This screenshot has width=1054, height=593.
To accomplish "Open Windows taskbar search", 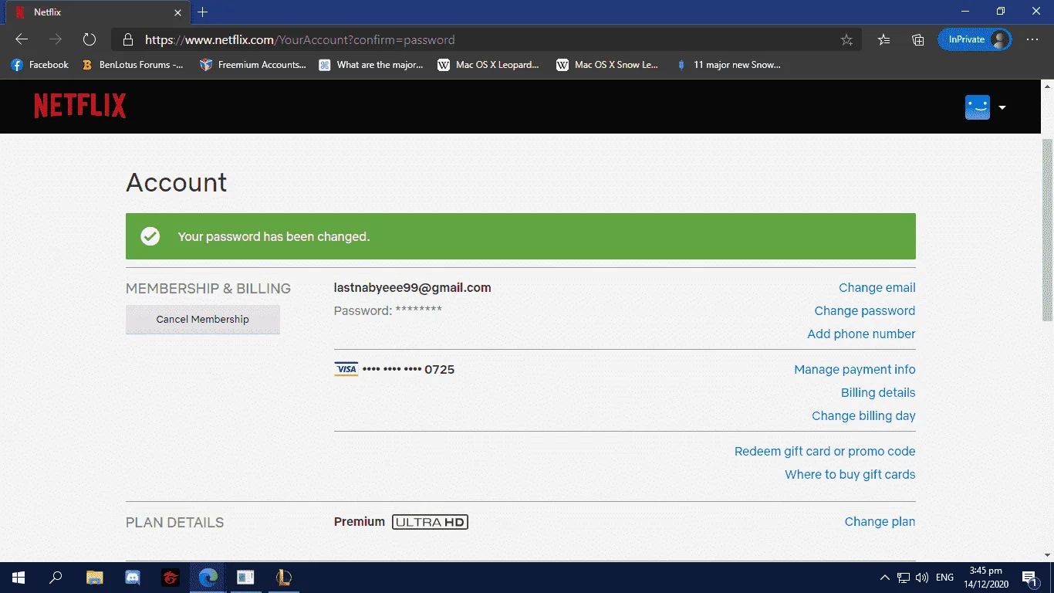I will click(56, 578).
